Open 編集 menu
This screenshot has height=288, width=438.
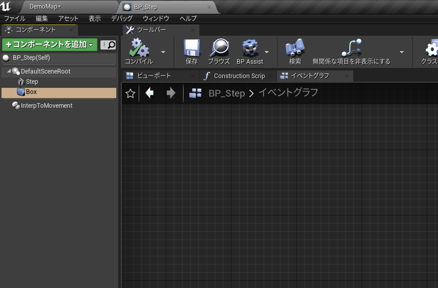(42, 18)
